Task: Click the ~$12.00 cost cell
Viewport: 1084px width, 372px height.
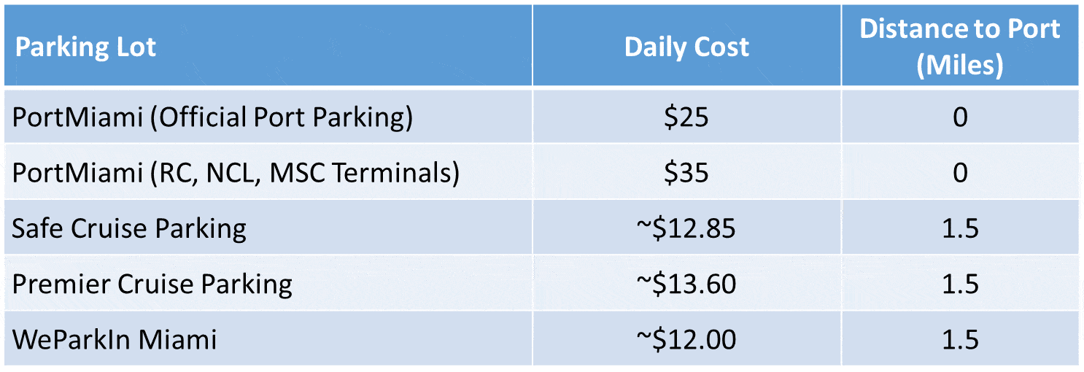Action: pyautogui.click(x=686, y=338)
